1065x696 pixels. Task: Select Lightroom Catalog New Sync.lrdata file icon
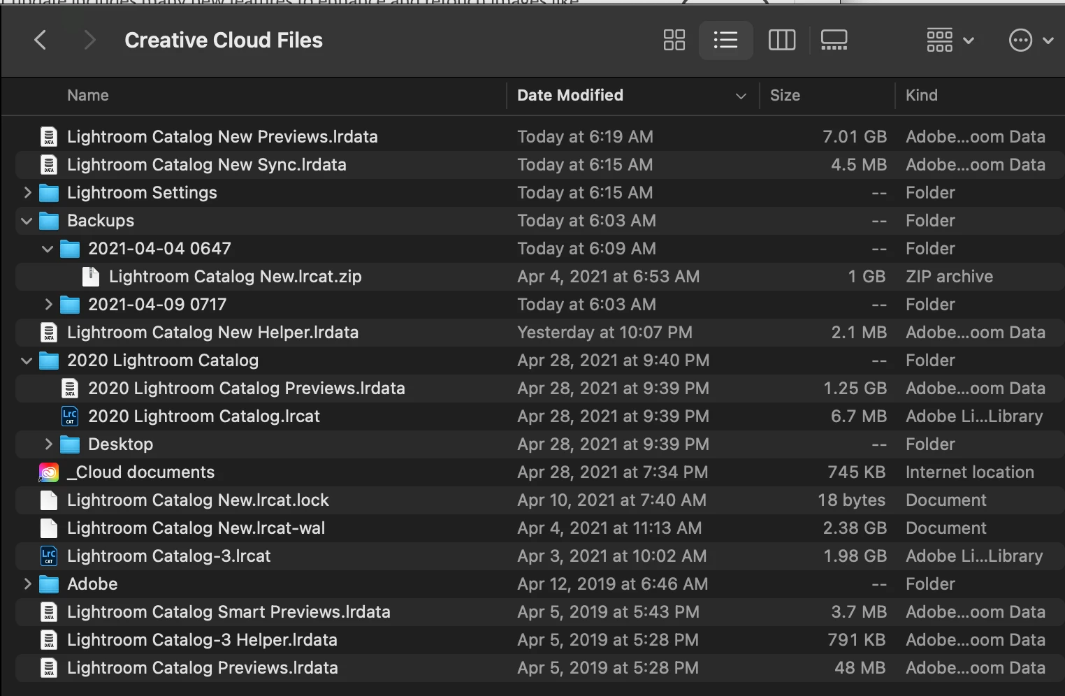click(49, 165)
